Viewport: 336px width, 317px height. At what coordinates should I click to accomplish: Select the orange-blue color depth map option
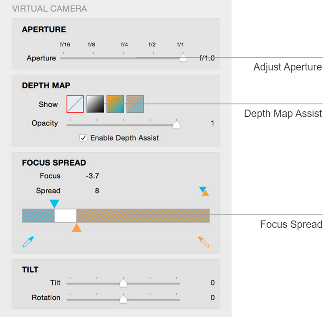115,104
